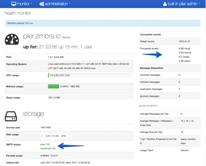Viewport: 206px width, 166px height.
Task: Click the Disk usage '3.2G / 41.9G' value
Action: [x=52, y=136]
